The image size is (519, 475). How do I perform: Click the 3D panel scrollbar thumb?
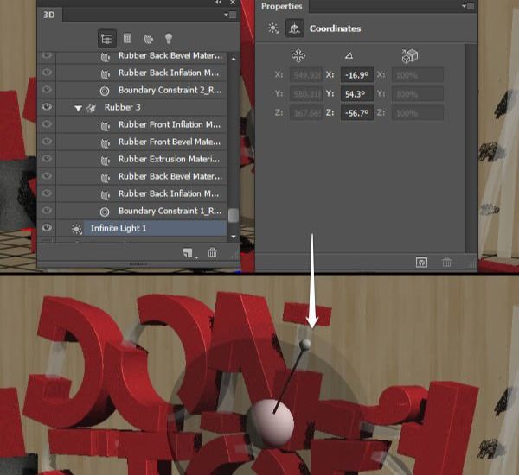tap(234, 215)
